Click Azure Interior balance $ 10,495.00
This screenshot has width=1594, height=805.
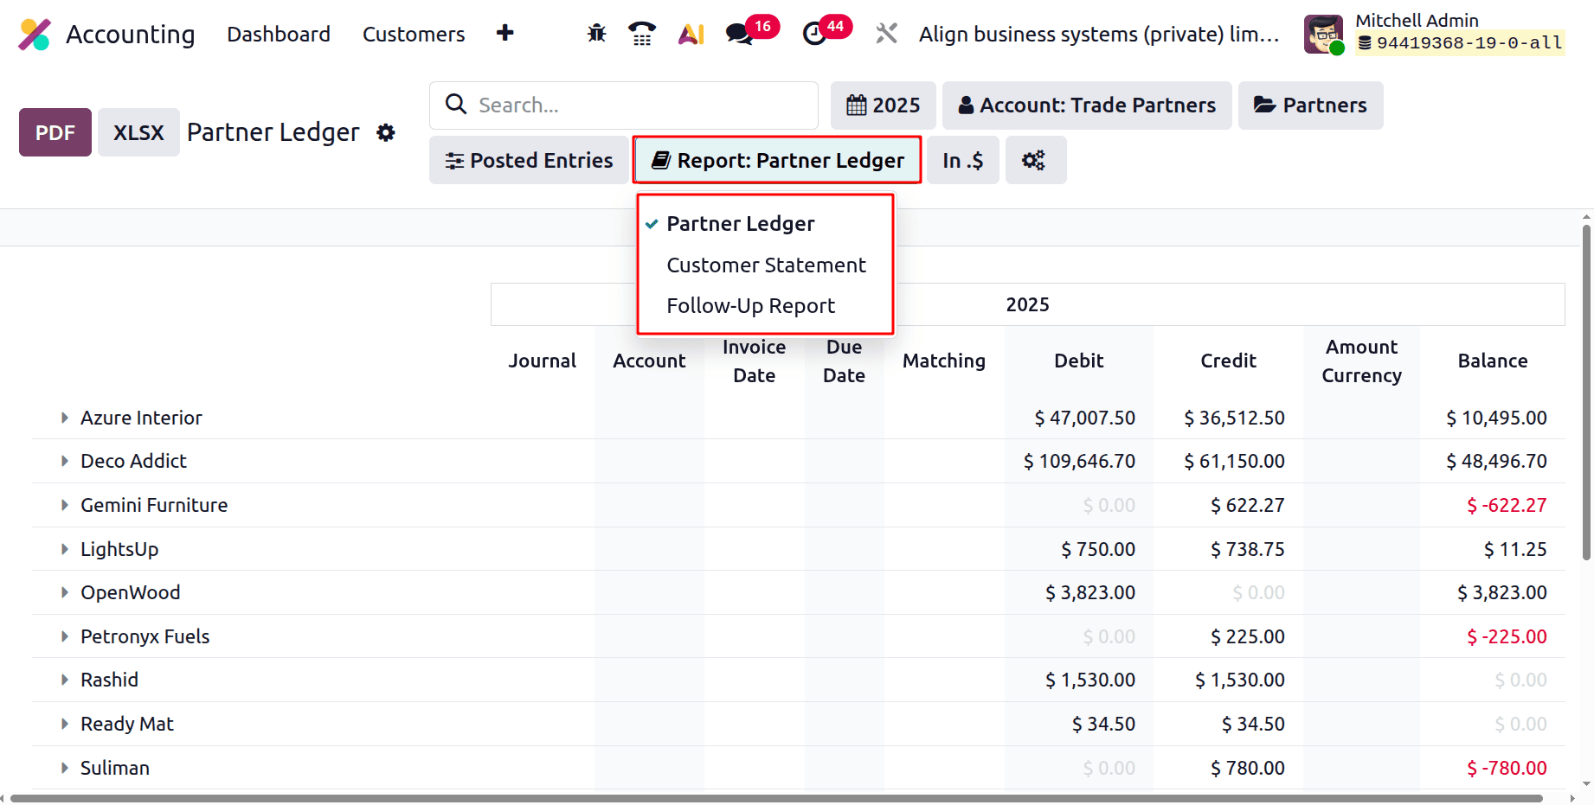1496,418
